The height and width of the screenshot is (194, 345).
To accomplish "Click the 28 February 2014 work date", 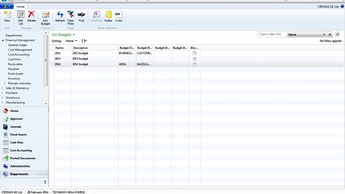I will coord(38,192).
